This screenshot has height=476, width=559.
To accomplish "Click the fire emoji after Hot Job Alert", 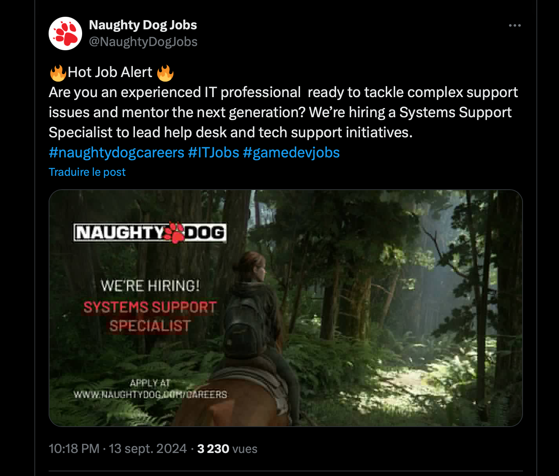I will (x=165, y=72).
